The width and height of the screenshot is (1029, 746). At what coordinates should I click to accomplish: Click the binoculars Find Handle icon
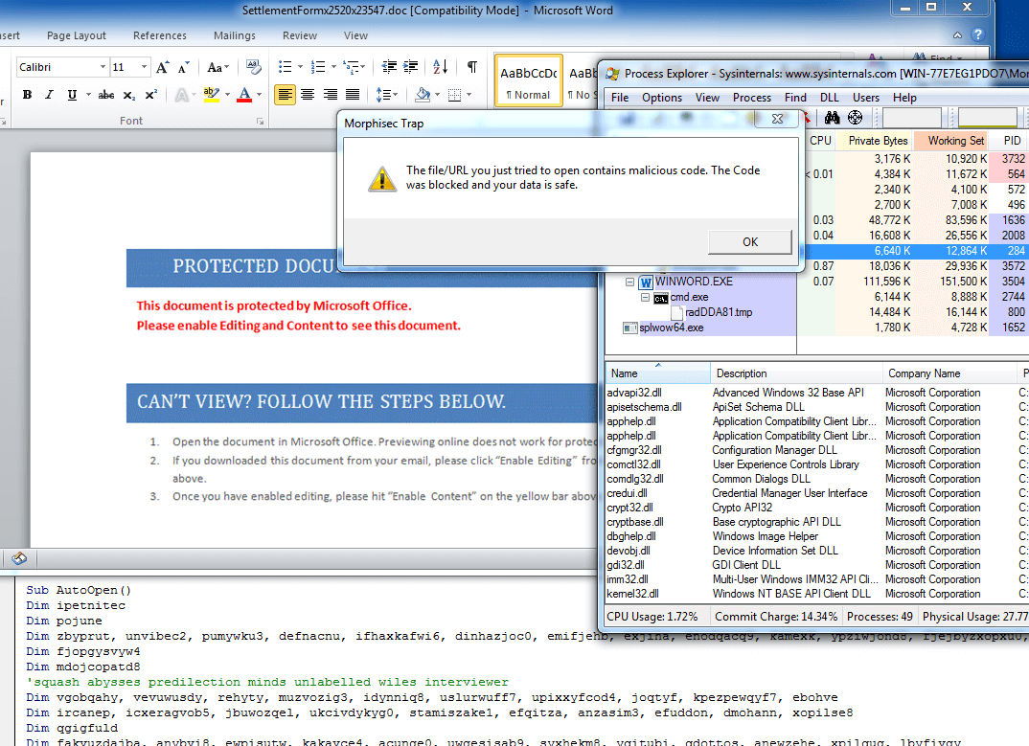(x=833, y=118)
